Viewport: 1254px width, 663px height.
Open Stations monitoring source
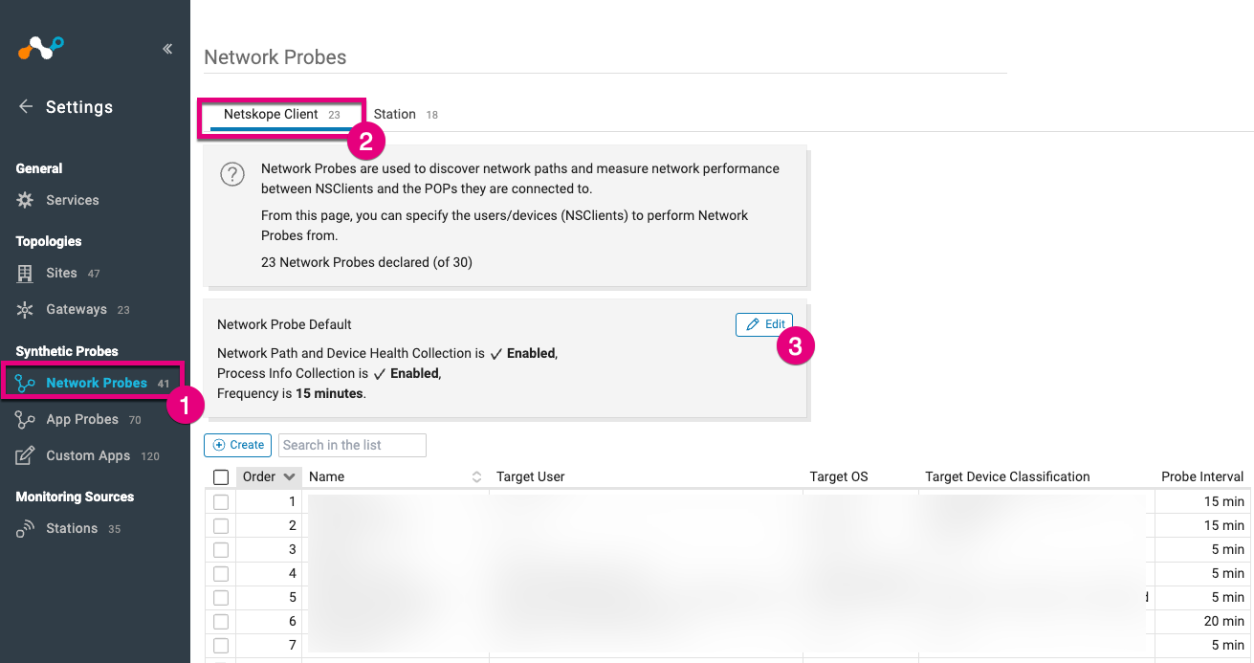point(72,528)
